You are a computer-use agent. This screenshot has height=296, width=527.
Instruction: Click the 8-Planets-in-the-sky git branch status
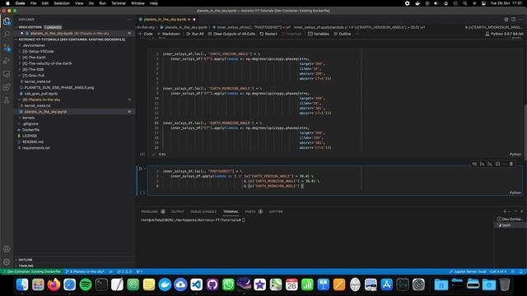85,271
